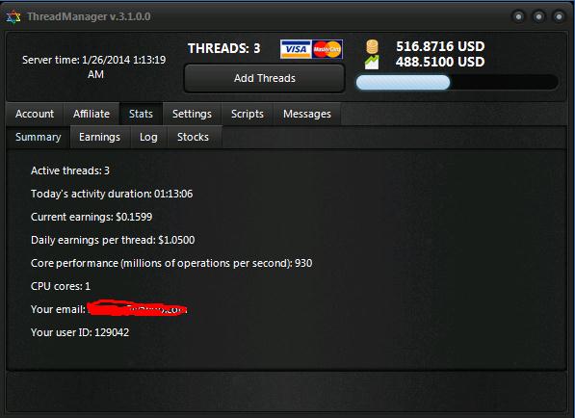
Task: Go to the Scripts tab
Action: [248, 114]
